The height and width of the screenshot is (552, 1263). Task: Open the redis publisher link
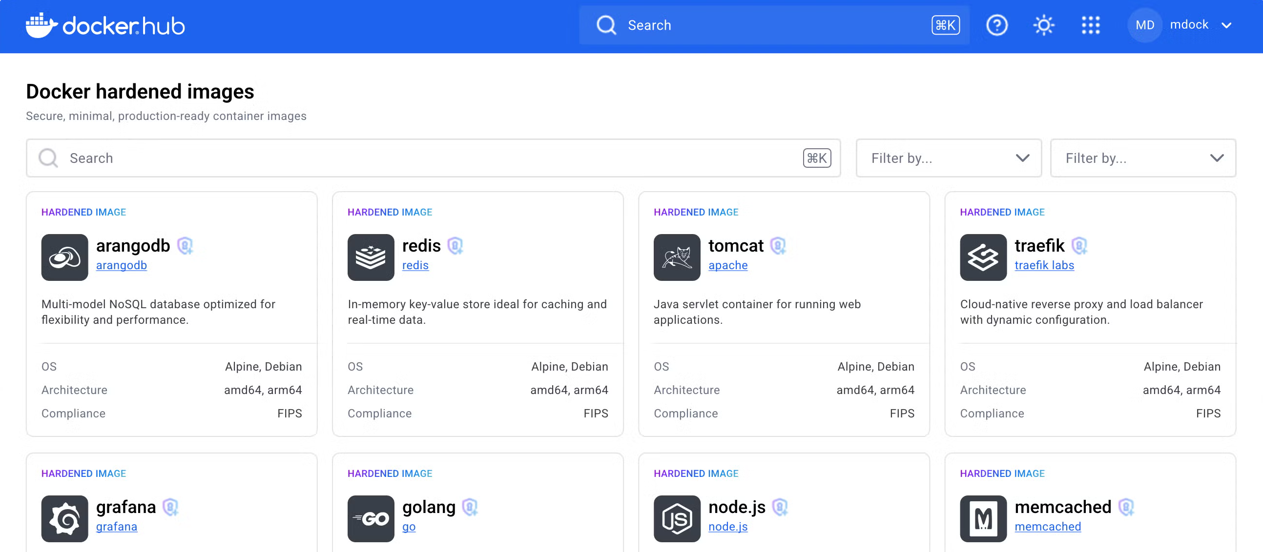(415, 265)
